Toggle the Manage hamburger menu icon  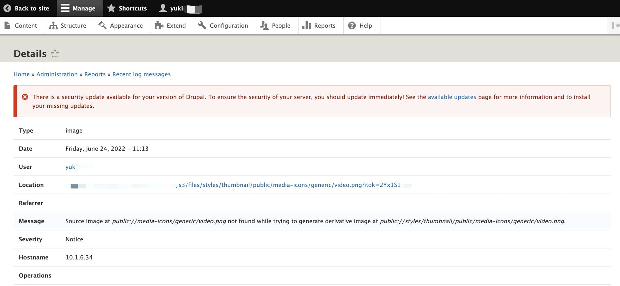65,8
